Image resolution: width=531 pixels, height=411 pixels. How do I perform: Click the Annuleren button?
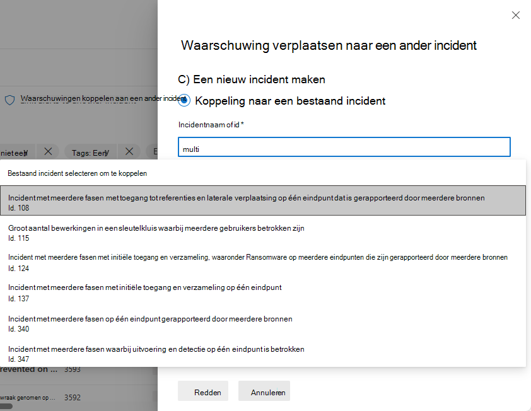(x=264, y=391)
